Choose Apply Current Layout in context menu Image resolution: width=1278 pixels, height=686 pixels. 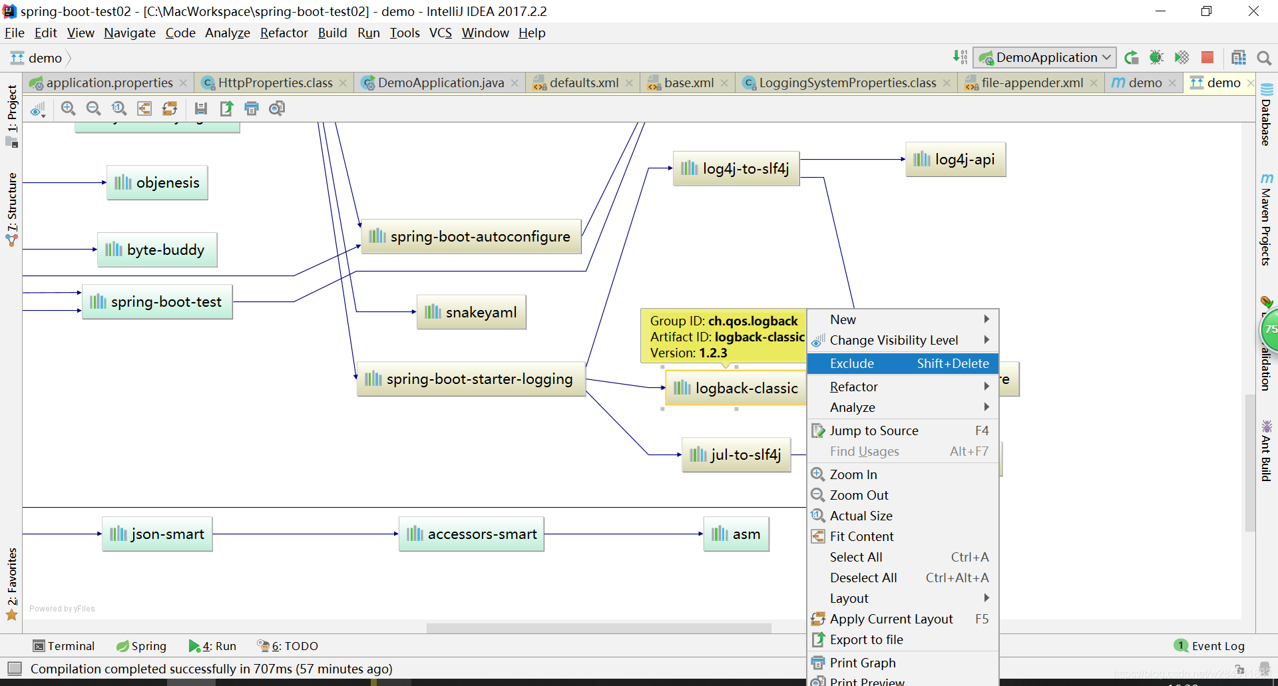tap(903, 619)
